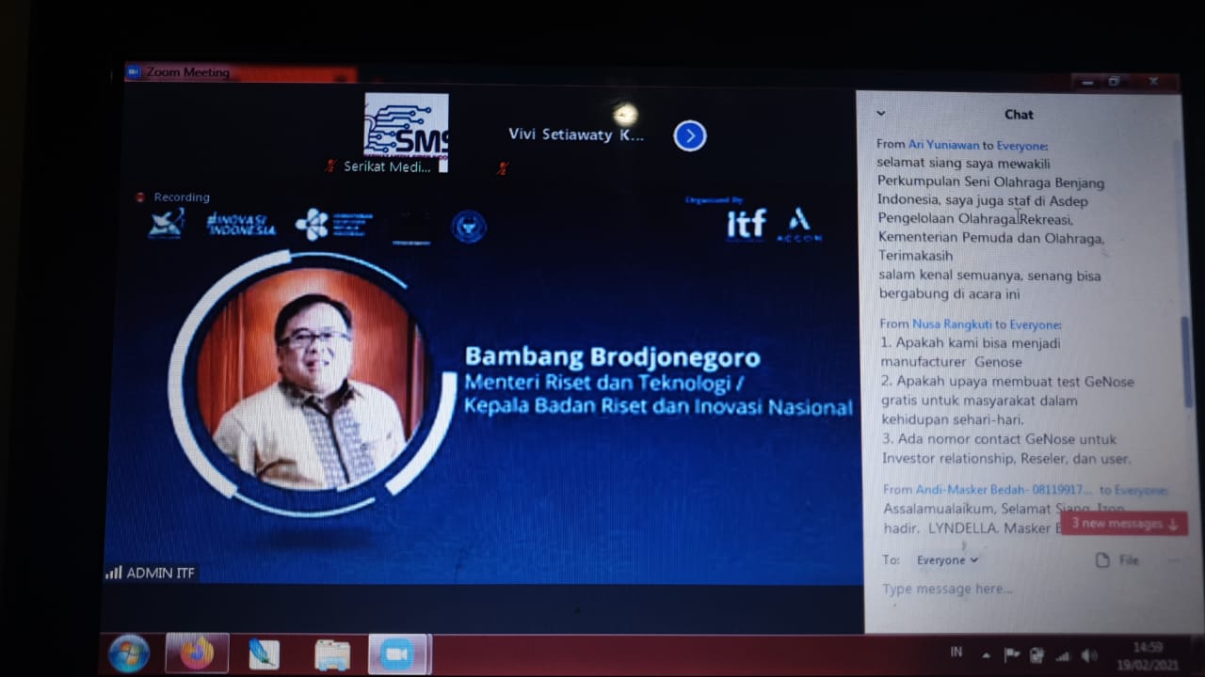Open the file explorer taskbar icon
The image size is (1205, 677).
pos(331,654)
